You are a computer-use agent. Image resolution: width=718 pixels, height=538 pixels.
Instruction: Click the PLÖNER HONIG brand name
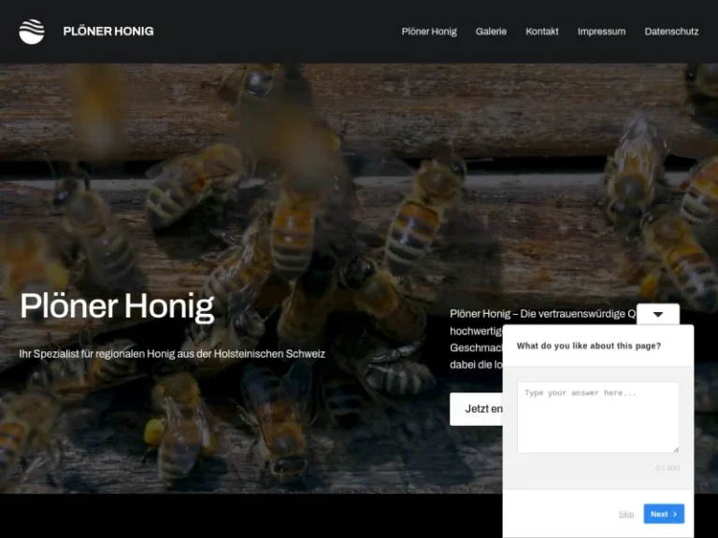coord(108,31)
